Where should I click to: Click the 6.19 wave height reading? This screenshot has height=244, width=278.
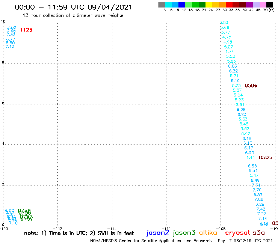(235, 81)
